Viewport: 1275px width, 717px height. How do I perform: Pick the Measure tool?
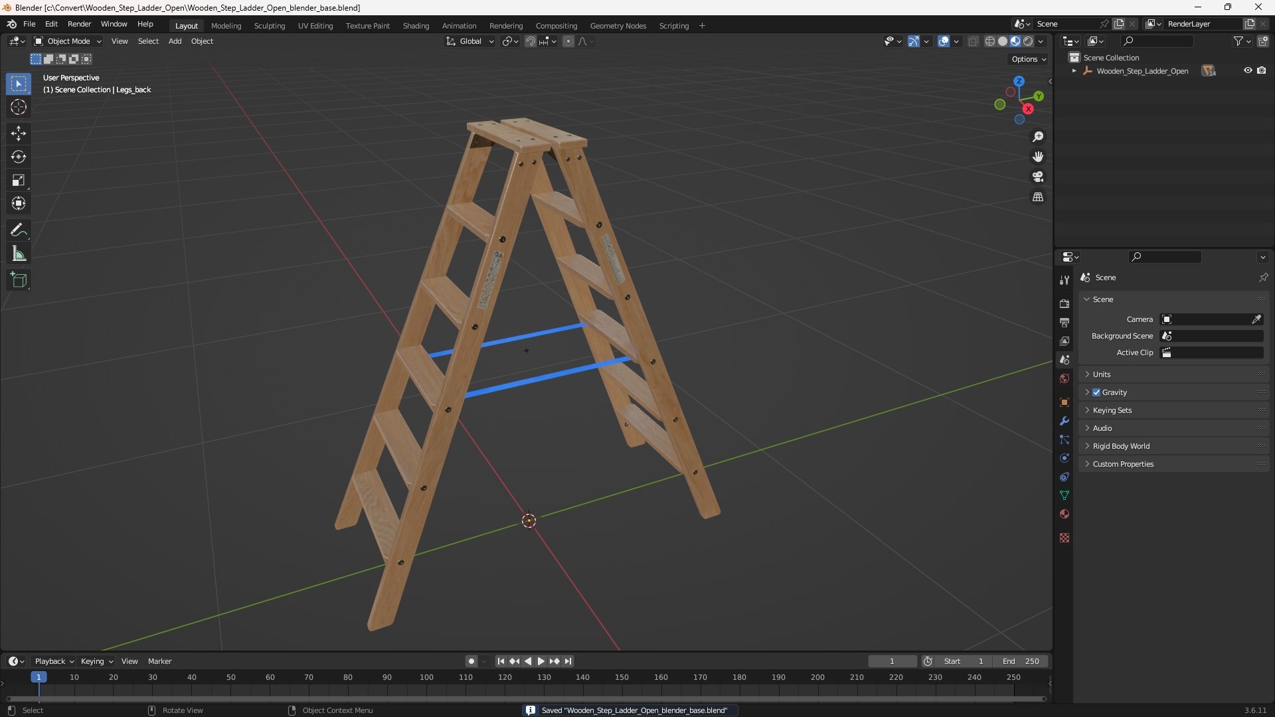click(19, 254)
